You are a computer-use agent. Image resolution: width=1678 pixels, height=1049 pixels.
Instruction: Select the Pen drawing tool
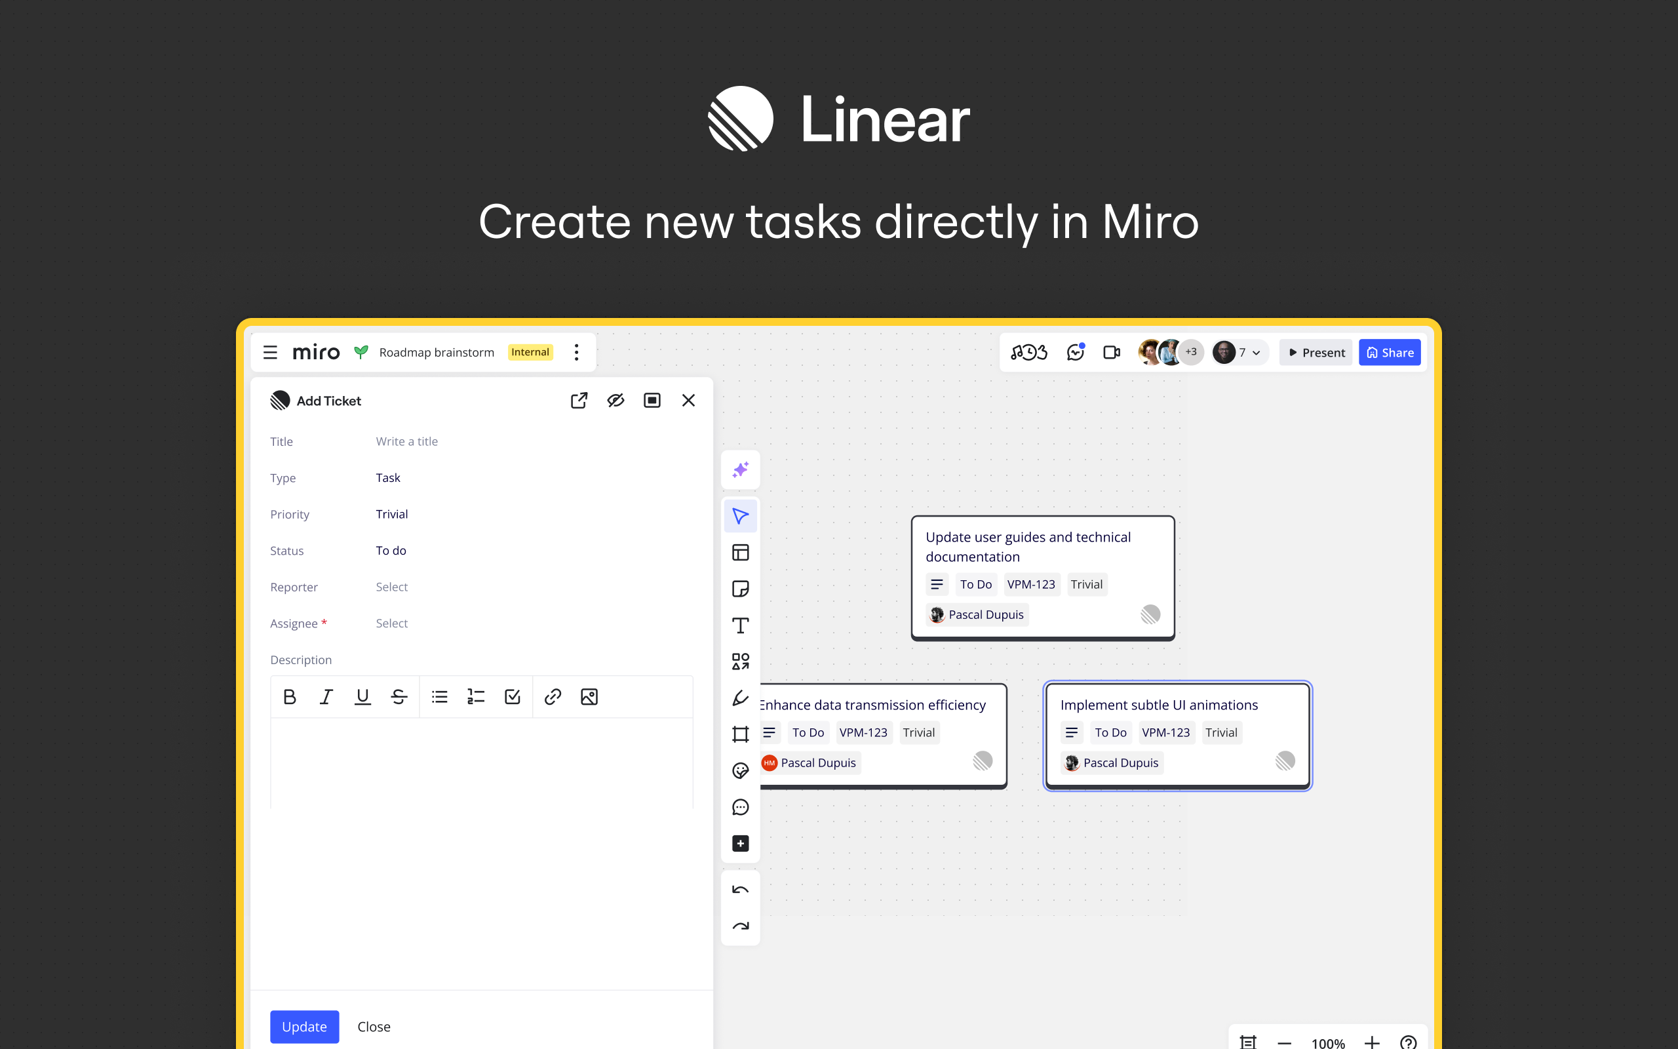pyautogui.click(x=741, y=698)
